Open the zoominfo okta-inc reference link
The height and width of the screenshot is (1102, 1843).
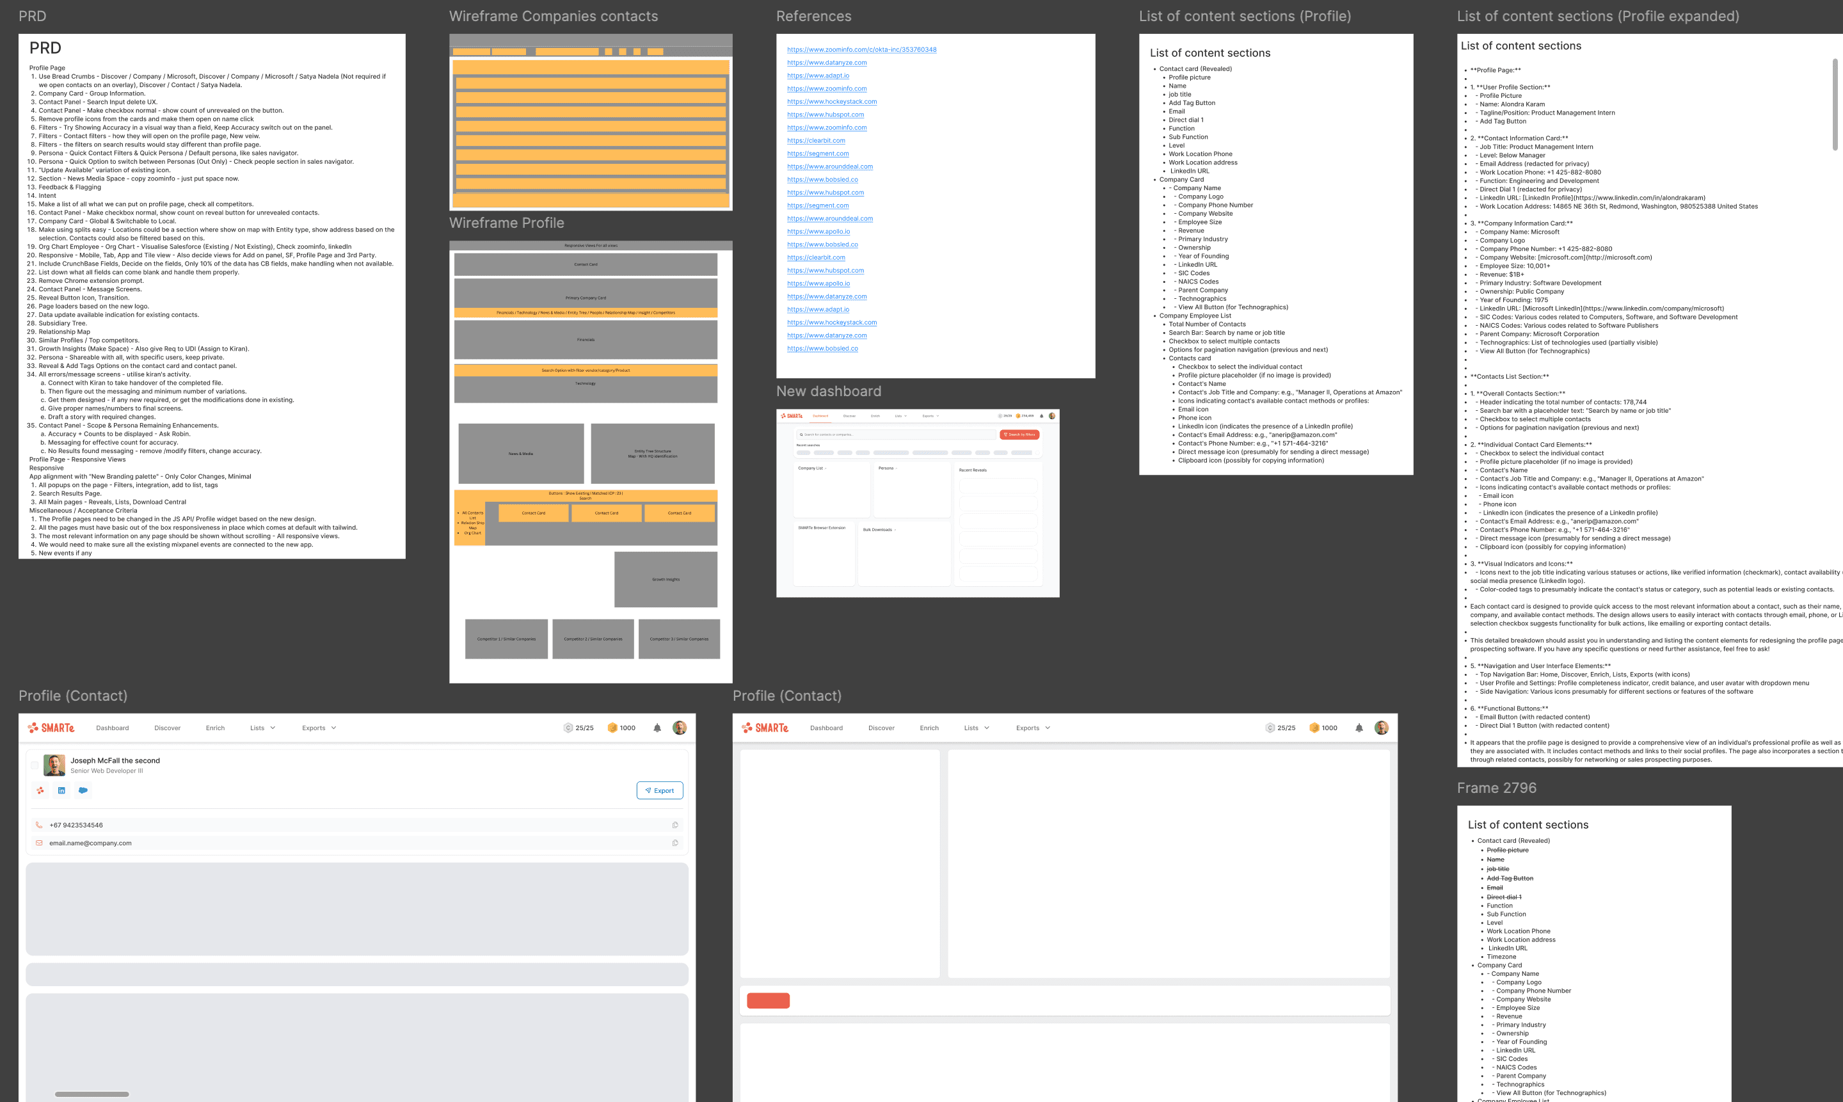861,50
